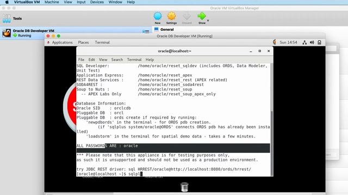
Task: Expand the Show button dropdown arrow
Action: coord(208,21)
